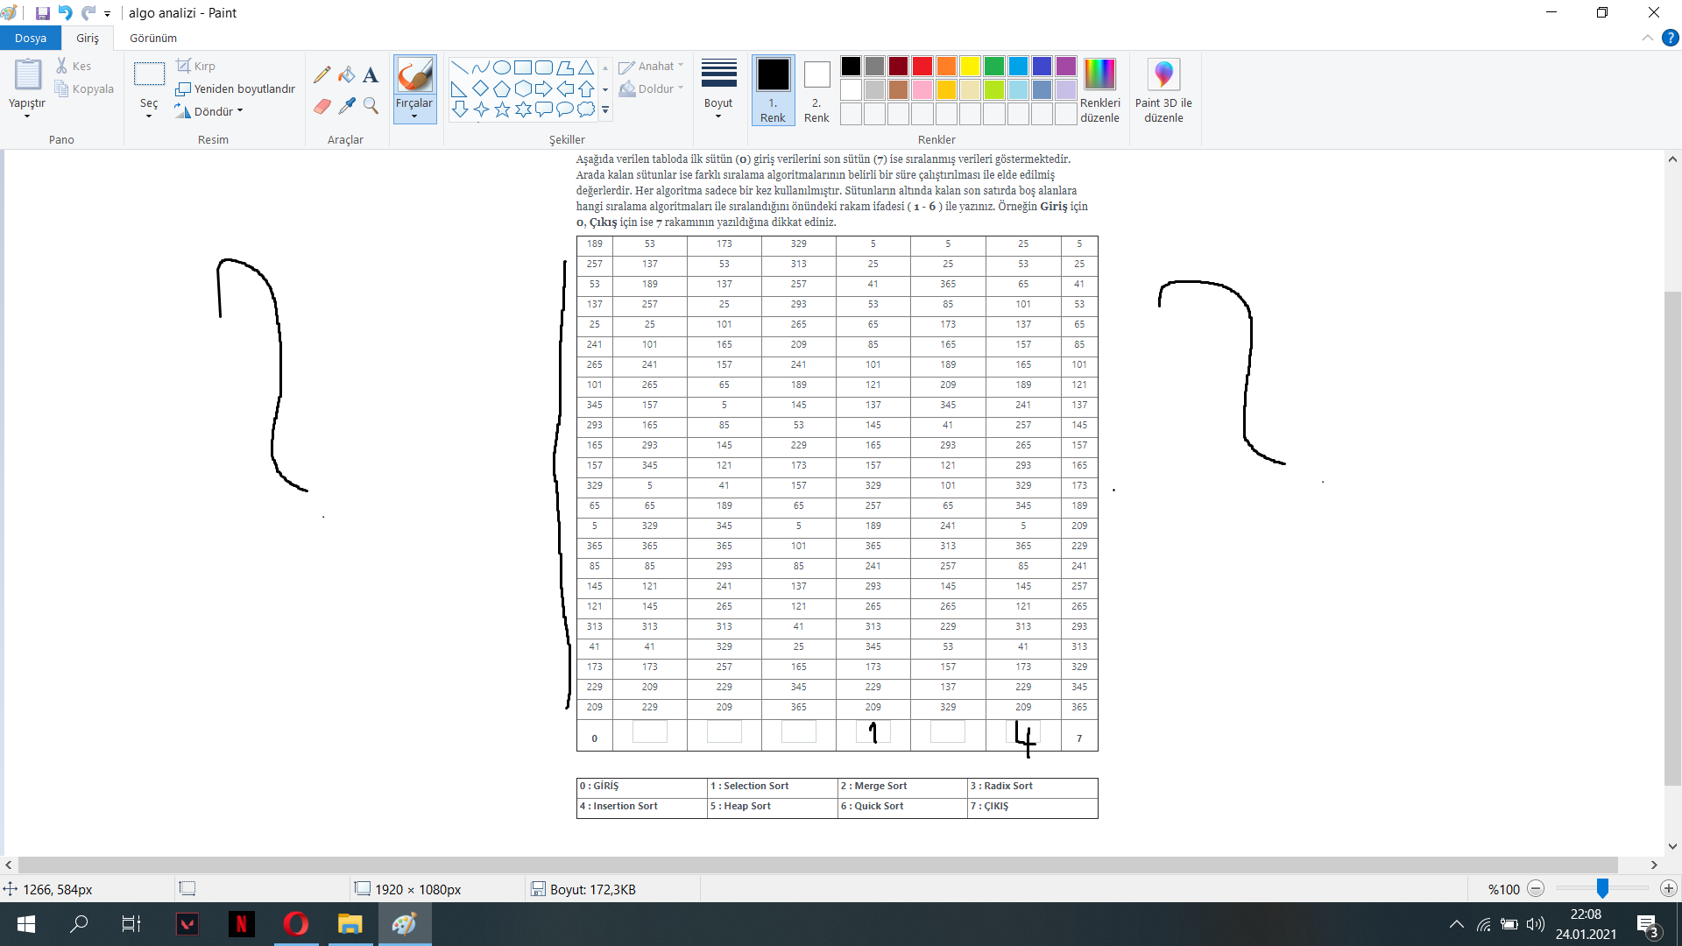Click the zoom in plus button
Image resolution: width=1682 pixels, height=946 pixels.
1669,889
